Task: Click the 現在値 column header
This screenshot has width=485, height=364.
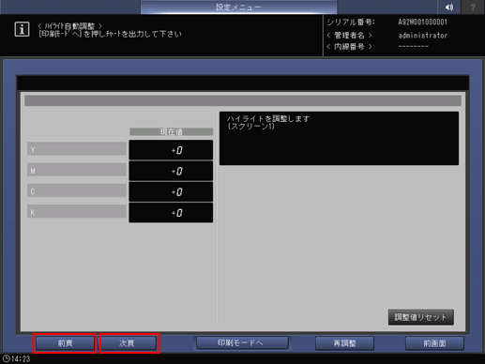Action: (172, 131)
